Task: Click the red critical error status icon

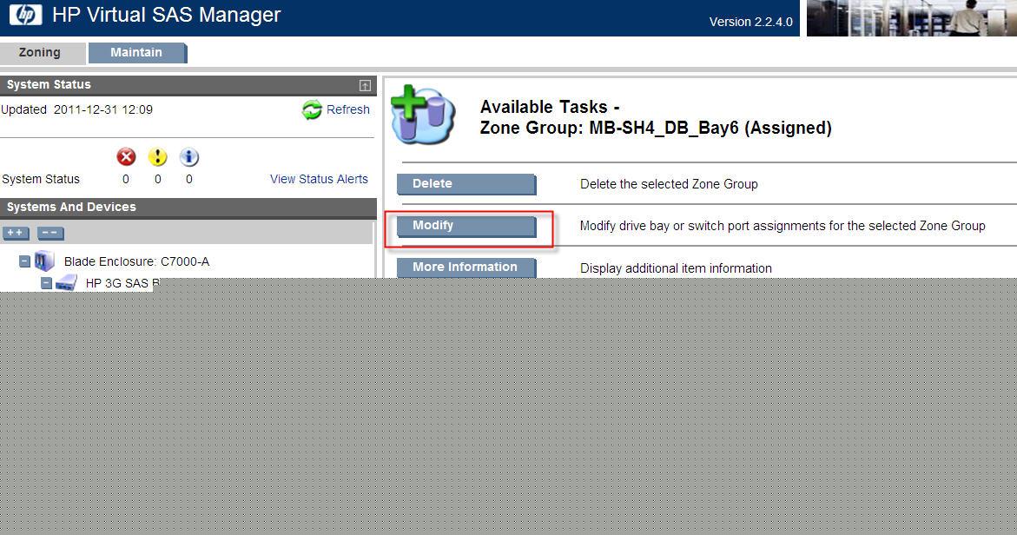Action: click(126, 157)
